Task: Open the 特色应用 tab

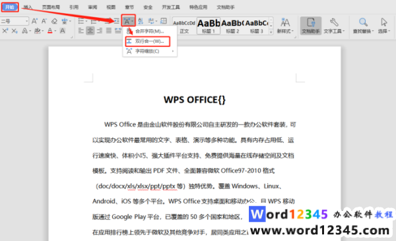Action: (199, 7)
